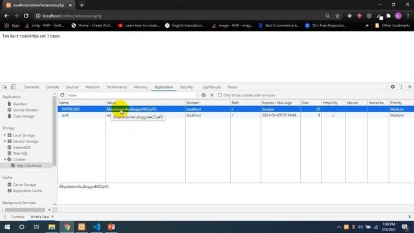Open the Extensions puzzle icon
Image resolution: width=414 pixels, height=233 pixels.
pyautogui.click(x=388, y=16)
